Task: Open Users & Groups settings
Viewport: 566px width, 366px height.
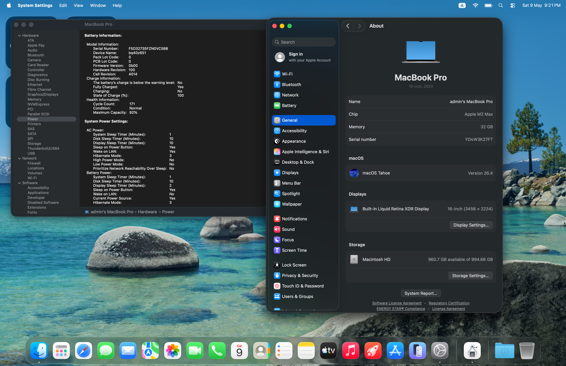Action: (x=304, y=296)
